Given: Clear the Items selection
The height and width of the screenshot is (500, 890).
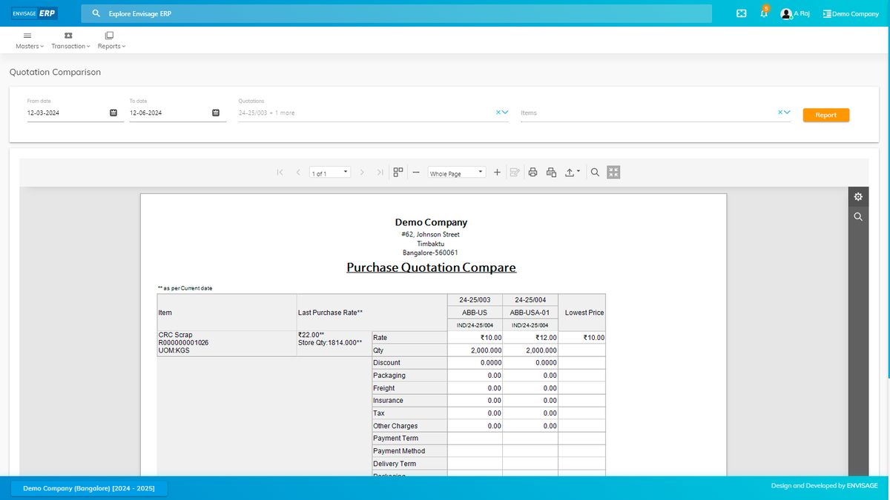Looking at the screenshot, I should [x=780, y=113].
